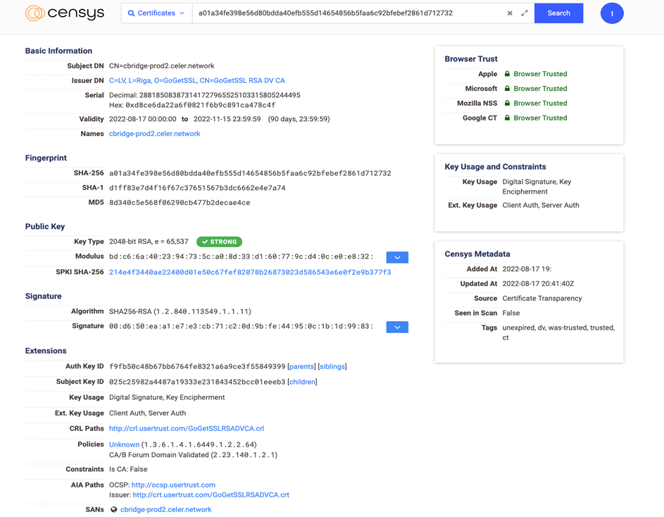Click the Extensions section heading
Viewport: 664px width, 517px height.
[46, 351]
